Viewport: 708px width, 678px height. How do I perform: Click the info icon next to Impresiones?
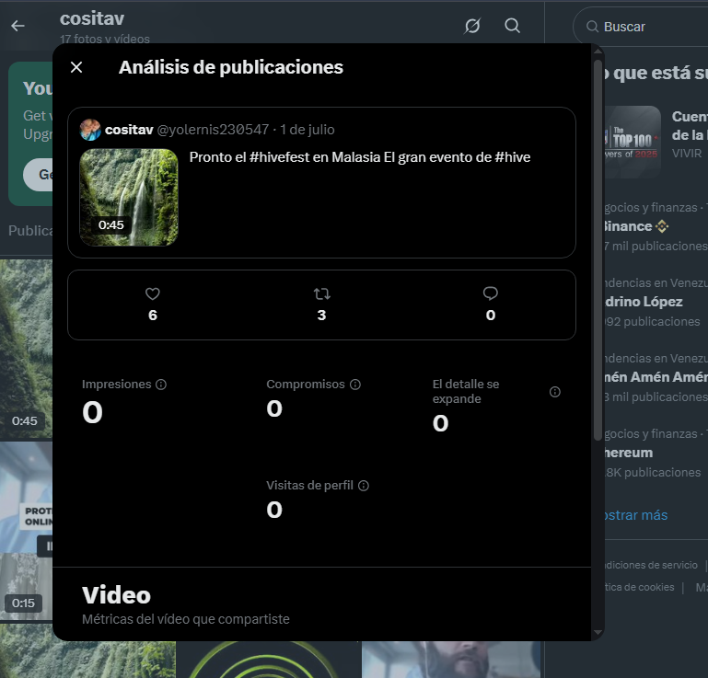pos(161,385)
